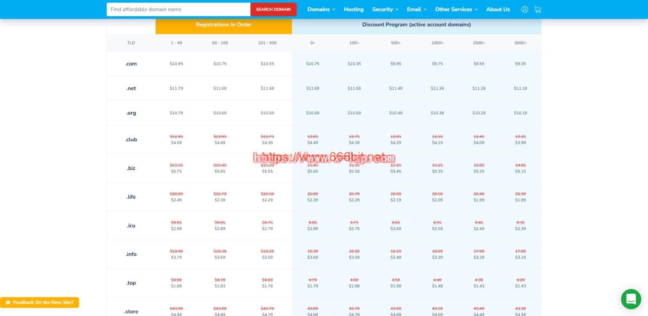Expand the Other Services dropdown
Image resolution: width=648 pixels, height=316 pixels.
pos(456,9)
